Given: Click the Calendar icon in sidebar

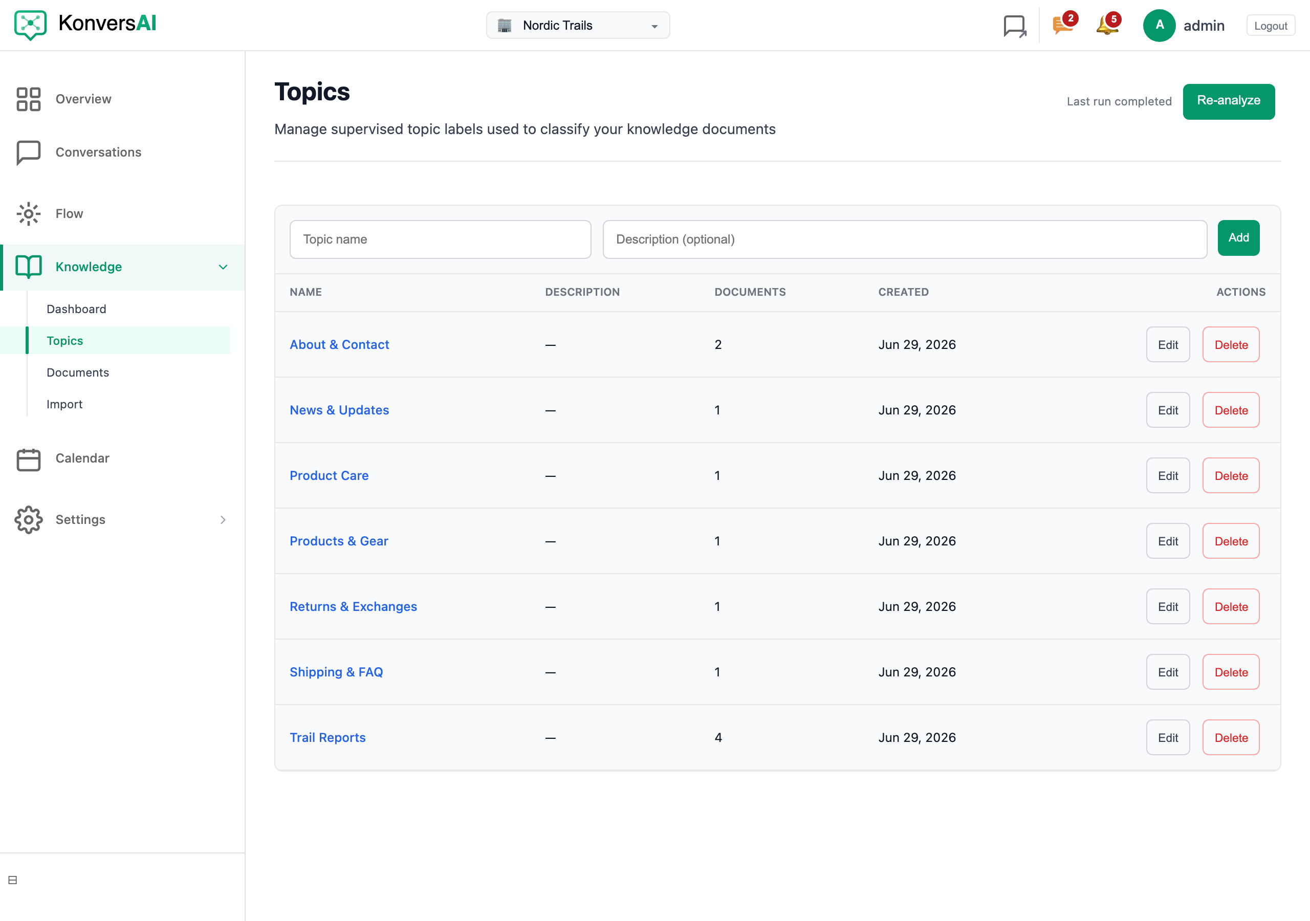Looking at the screenshot, I should (29, 459).
